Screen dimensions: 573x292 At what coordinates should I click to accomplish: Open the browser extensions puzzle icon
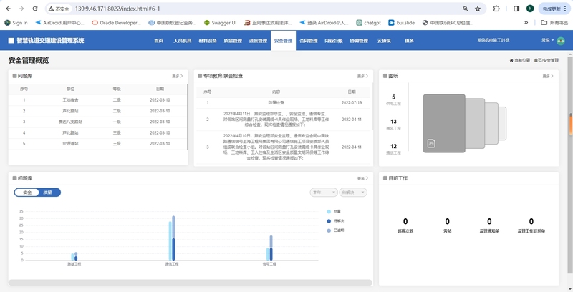(497, 9)
